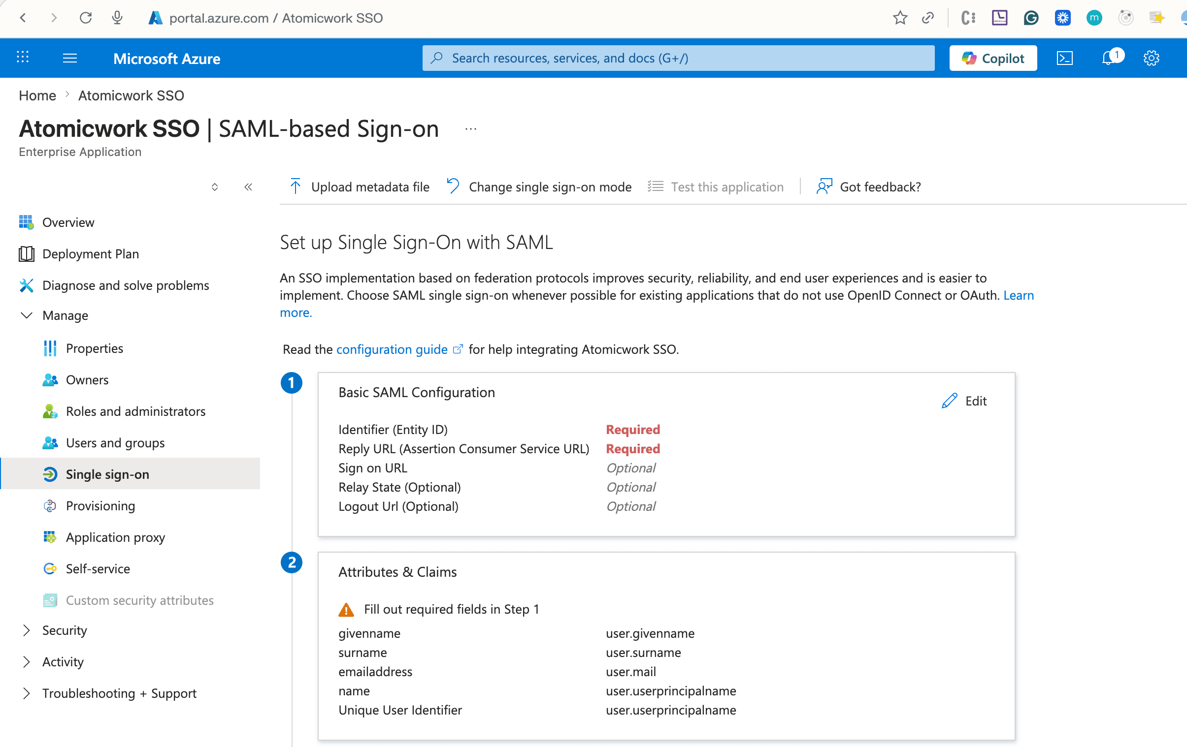1187x747 pixels.
Task: Open the Got feedback? option
Action: [x=868, y=187]
